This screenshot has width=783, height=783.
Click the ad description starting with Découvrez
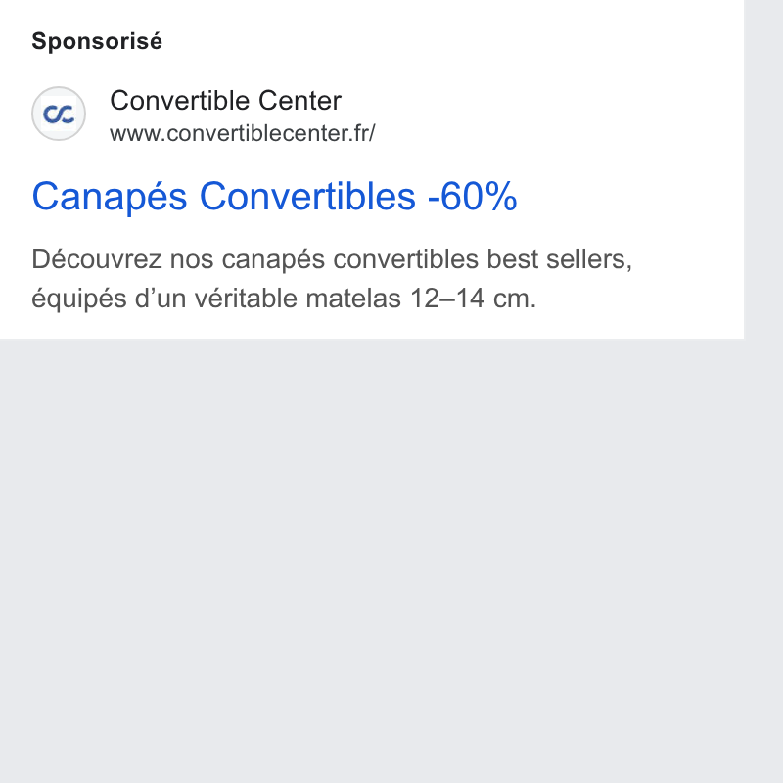[x=332, y=279]
